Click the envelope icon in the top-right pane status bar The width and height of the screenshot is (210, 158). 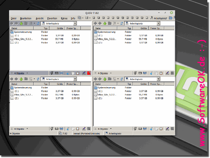click(140, 73)
